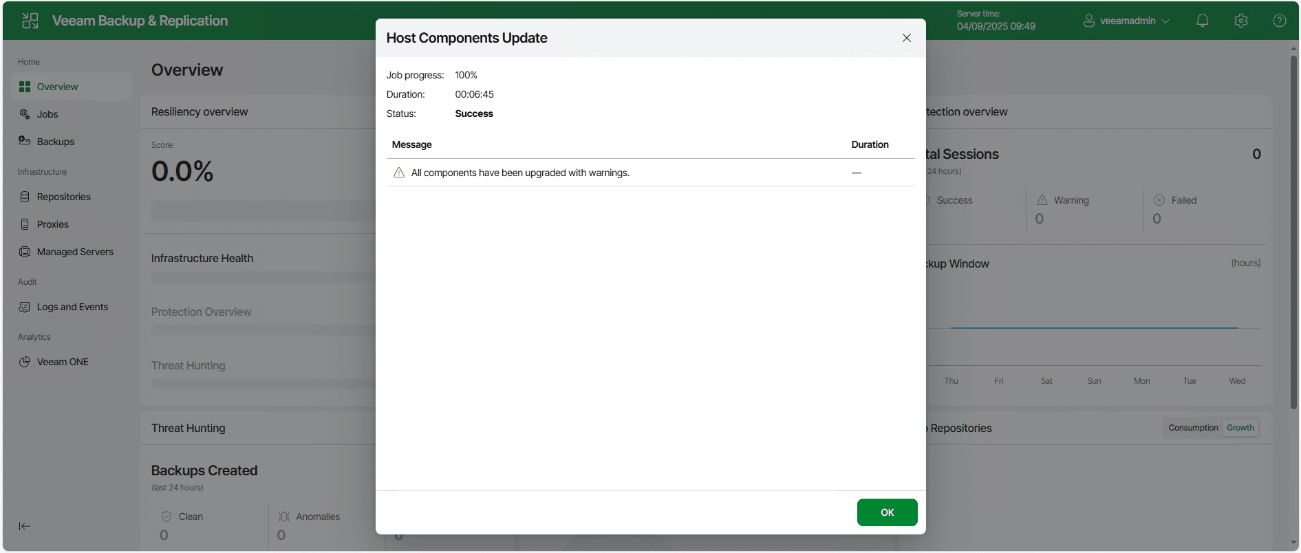
Task: Click the Repositories icon in sidebar
Action: point(25,197)
